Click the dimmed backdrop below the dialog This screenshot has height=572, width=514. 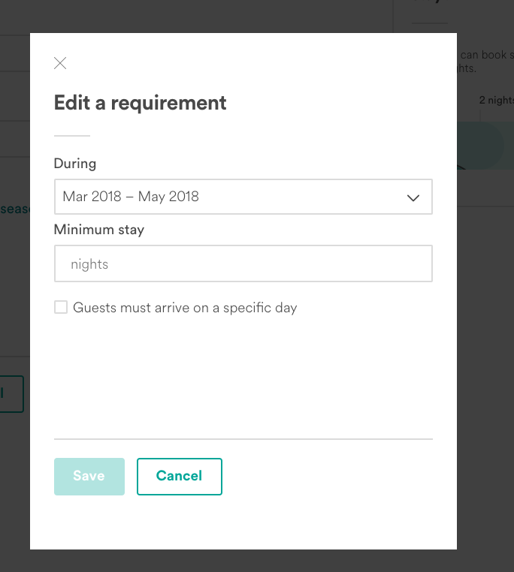point(255,561)
